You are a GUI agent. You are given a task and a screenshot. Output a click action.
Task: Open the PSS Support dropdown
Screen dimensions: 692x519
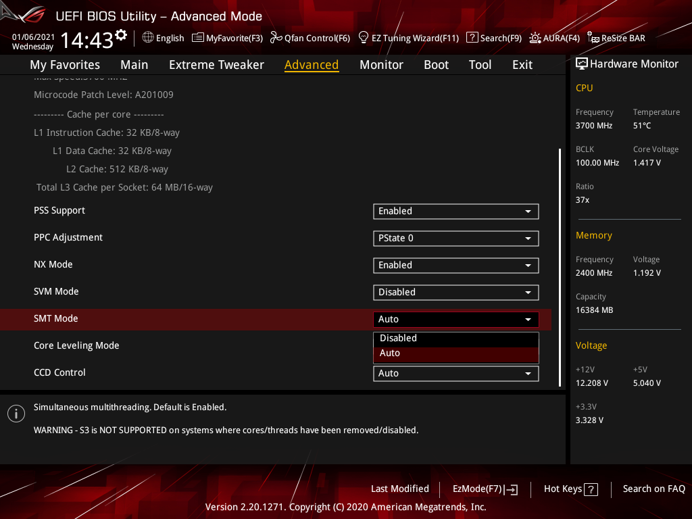pyautogui.click(x=456, y=211)
